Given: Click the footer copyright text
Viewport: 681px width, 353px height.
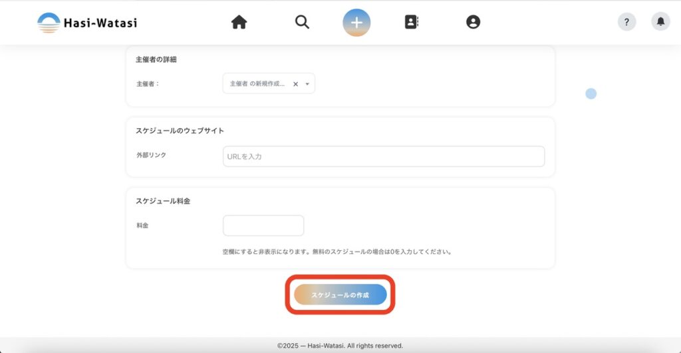Looking at the screenshot, I should point(340,346).
